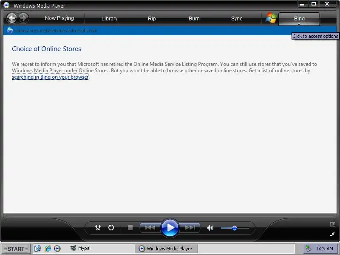The height and width of the screenshot is (255, 340).
Task: Skip to the next track
Action: tap(190, 228)
